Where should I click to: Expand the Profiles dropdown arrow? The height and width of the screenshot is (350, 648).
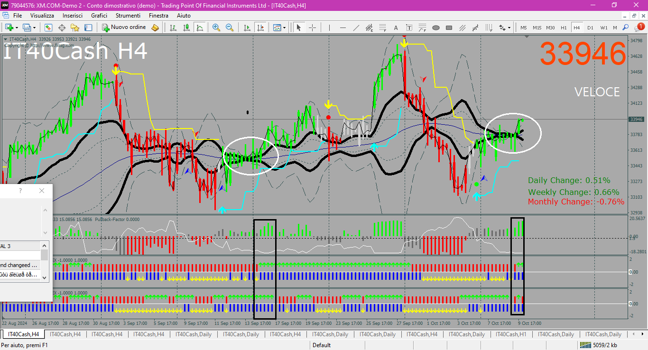(x=34, y=28)
